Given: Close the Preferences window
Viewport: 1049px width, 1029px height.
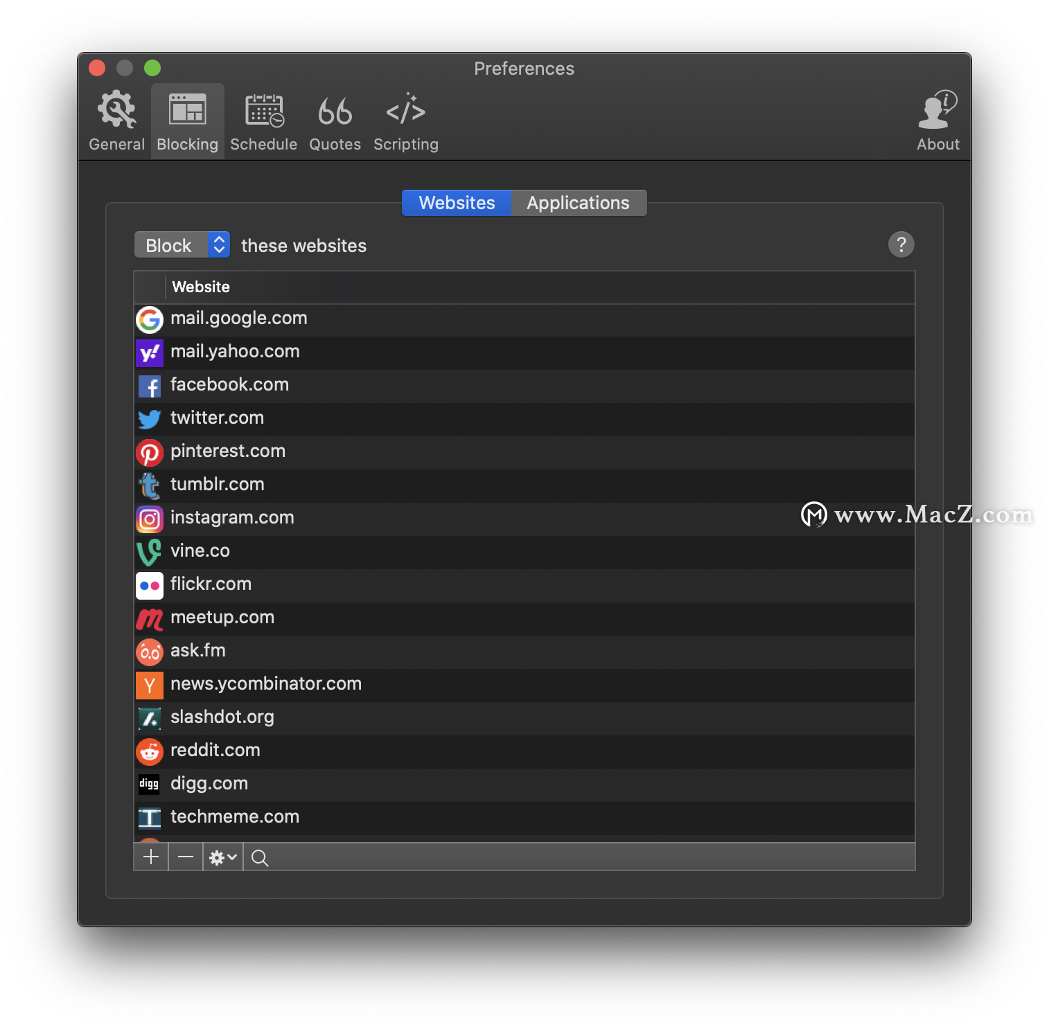Looking at the screenshot, I should [x=97, y=68].
